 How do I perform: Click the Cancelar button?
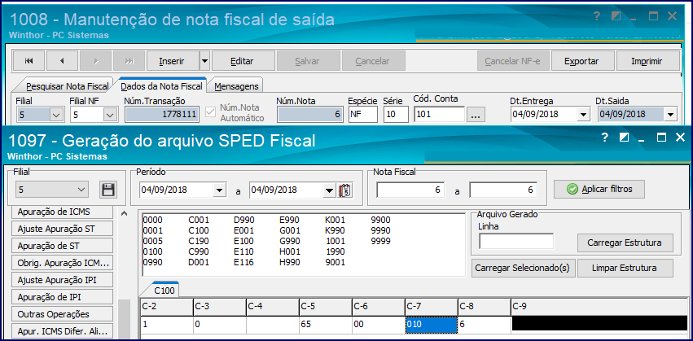tap(373, 61)
